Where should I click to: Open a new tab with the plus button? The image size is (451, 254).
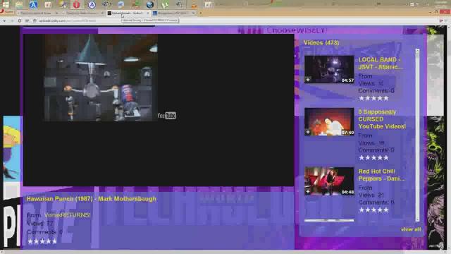click(200, 13)
